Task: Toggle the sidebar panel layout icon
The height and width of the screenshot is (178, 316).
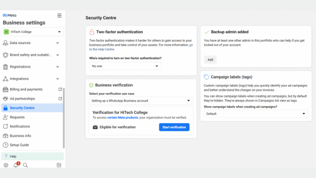Action: (59, 165)
